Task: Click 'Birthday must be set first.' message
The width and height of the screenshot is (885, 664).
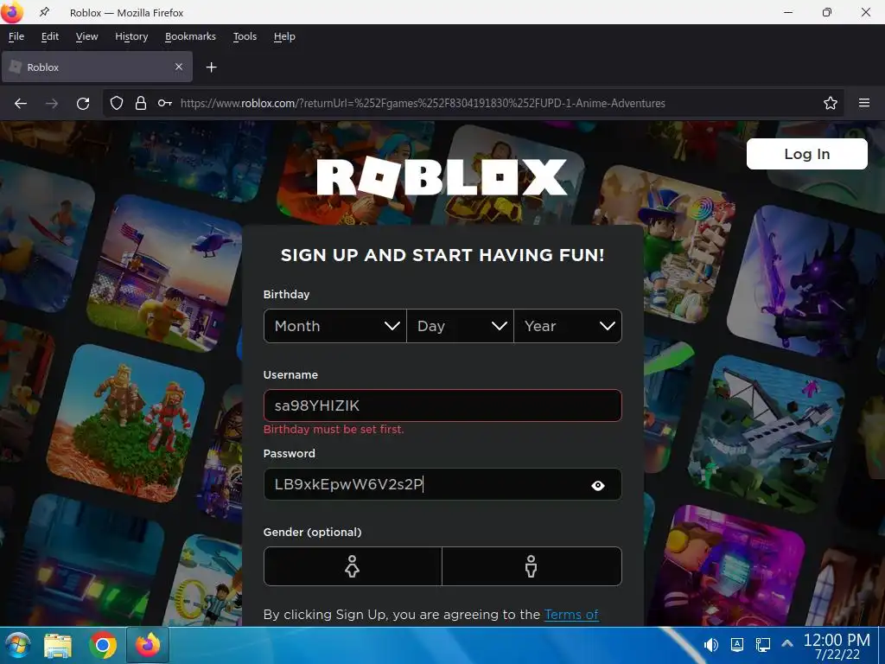Action: point(334,430)
